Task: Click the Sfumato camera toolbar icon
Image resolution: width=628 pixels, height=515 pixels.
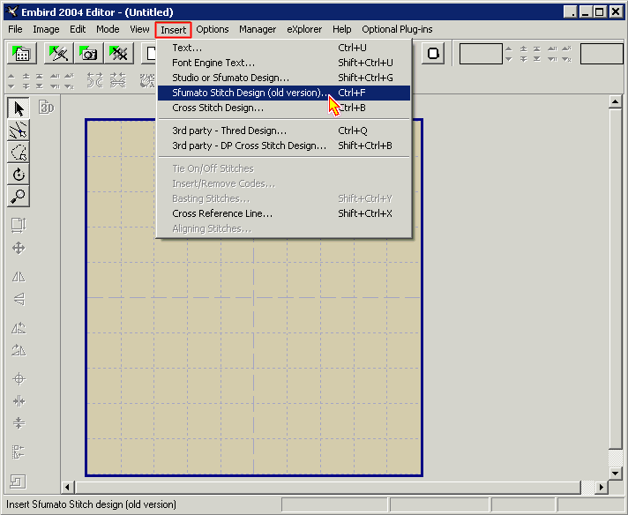Action: tap(88, 53)
